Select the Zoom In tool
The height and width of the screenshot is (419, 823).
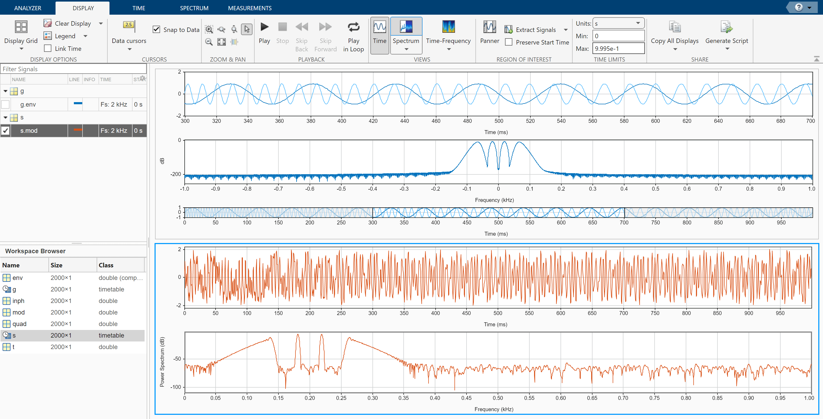209,30
